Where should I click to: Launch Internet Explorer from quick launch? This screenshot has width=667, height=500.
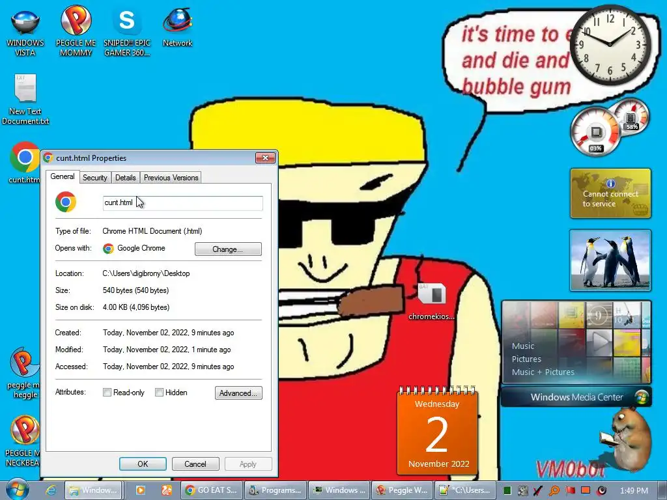51,490
